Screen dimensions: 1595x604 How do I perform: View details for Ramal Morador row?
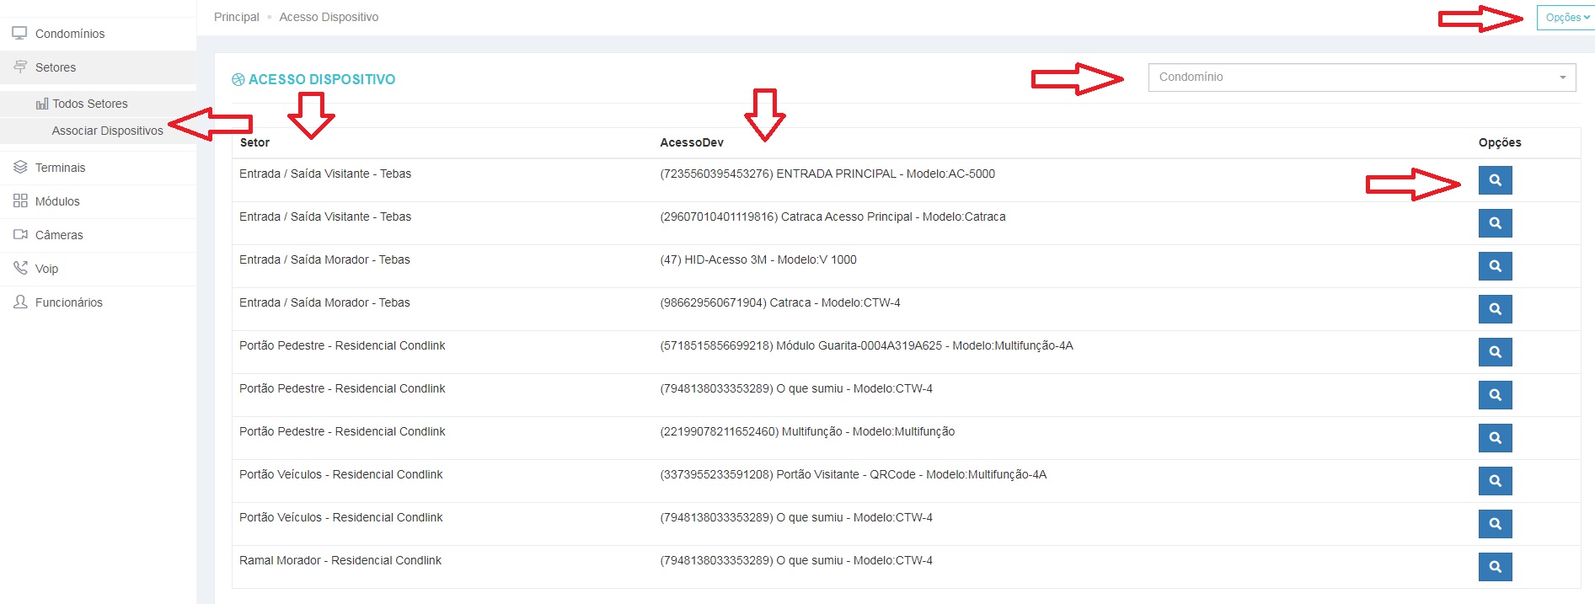click(1495, 567)
